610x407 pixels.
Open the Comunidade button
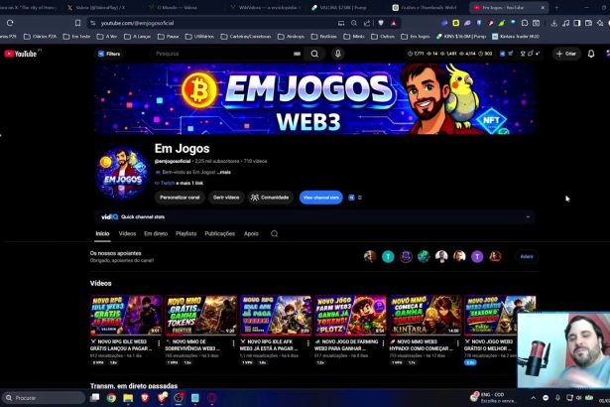pos(271,198)
